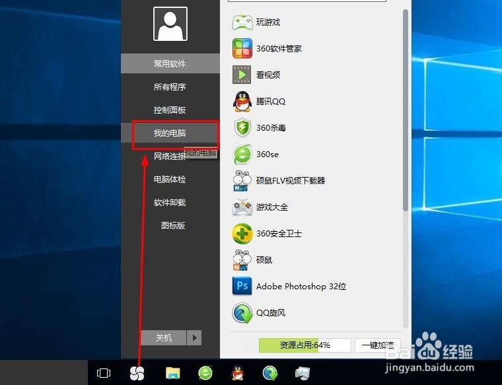The image size is (502, 385).
Task: Click the 360安全卫士 text label
Action: [279, 234]
